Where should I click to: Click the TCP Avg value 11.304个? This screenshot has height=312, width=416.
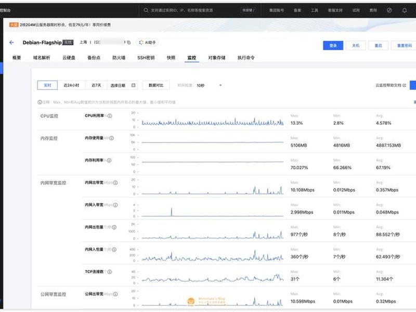[385, 279]
